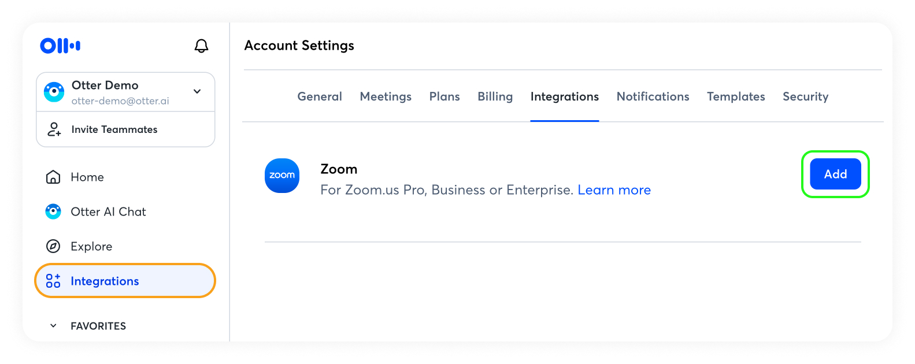Select the Notifications tab
Screen dimensions: 915x364
(x=653, y=96)
